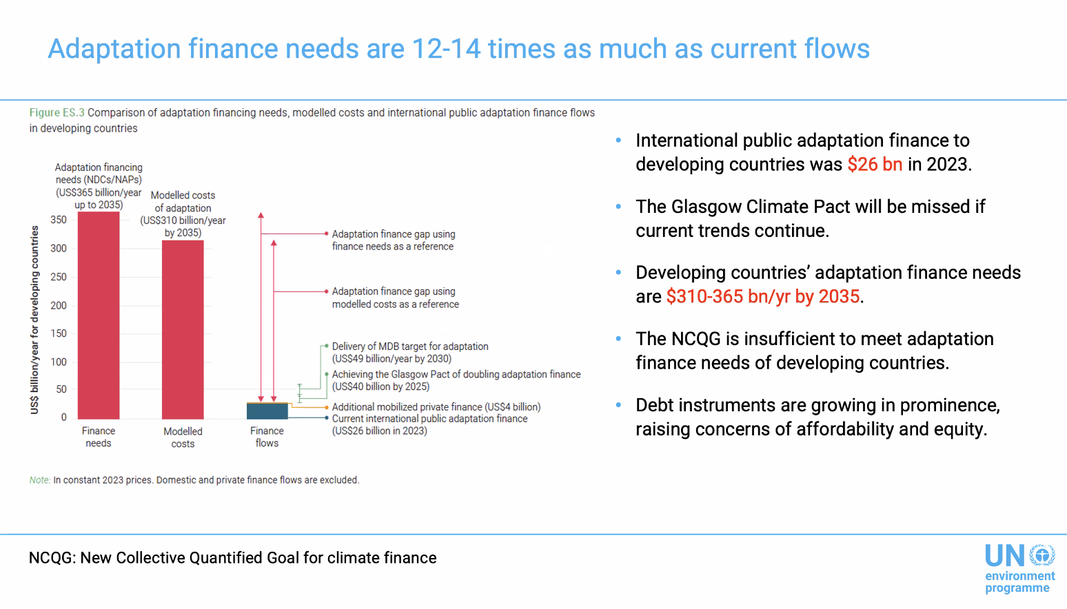The width and height of the screenshot is (1067, 609).
Task: Click the red "$26 bn" text
Action: (874, 165)
